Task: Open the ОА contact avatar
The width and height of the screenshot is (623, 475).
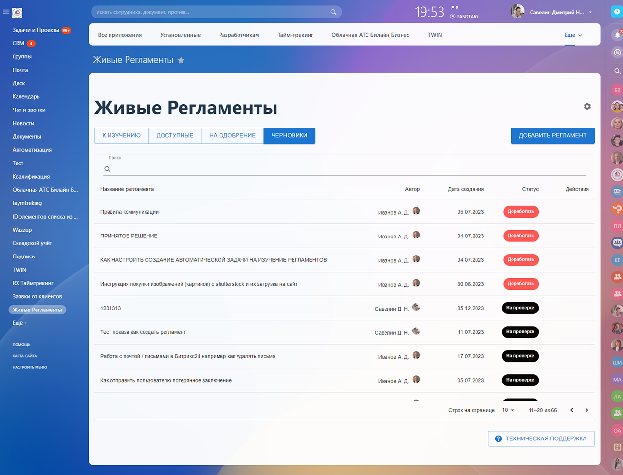Action: [617, 430]
